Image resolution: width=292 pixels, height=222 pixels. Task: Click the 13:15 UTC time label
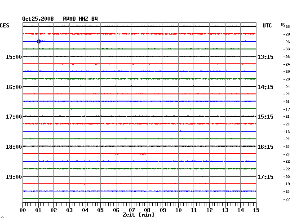(265, 57)
